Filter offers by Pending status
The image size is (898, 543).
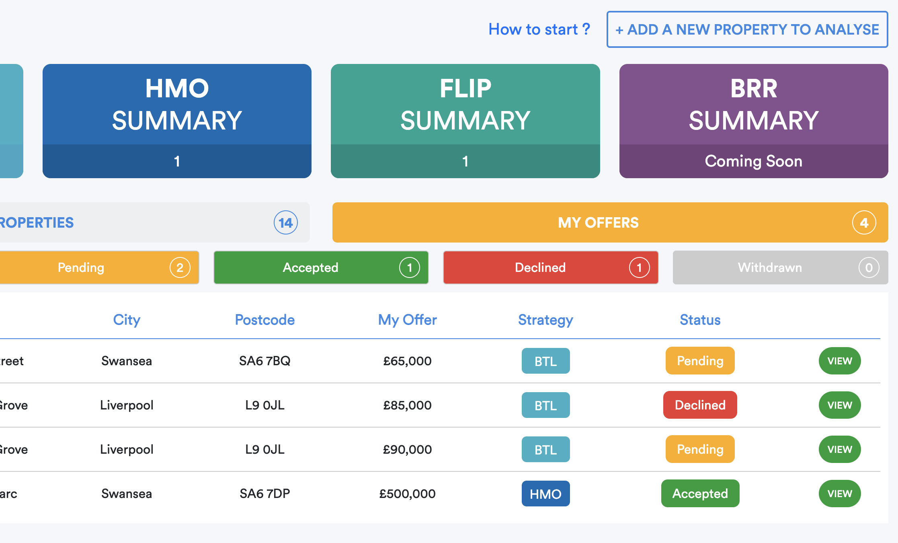coord(80,267)
